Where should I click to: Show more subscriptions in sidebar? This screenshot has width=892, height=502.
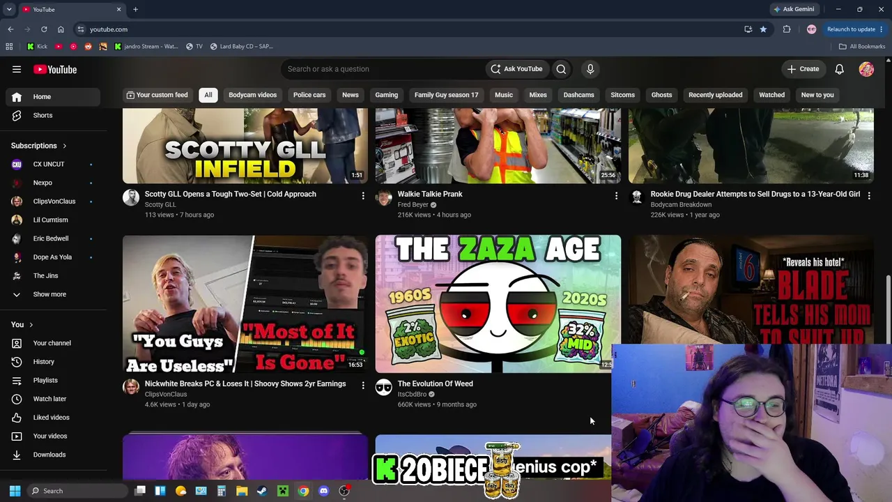tap(50, 294)
